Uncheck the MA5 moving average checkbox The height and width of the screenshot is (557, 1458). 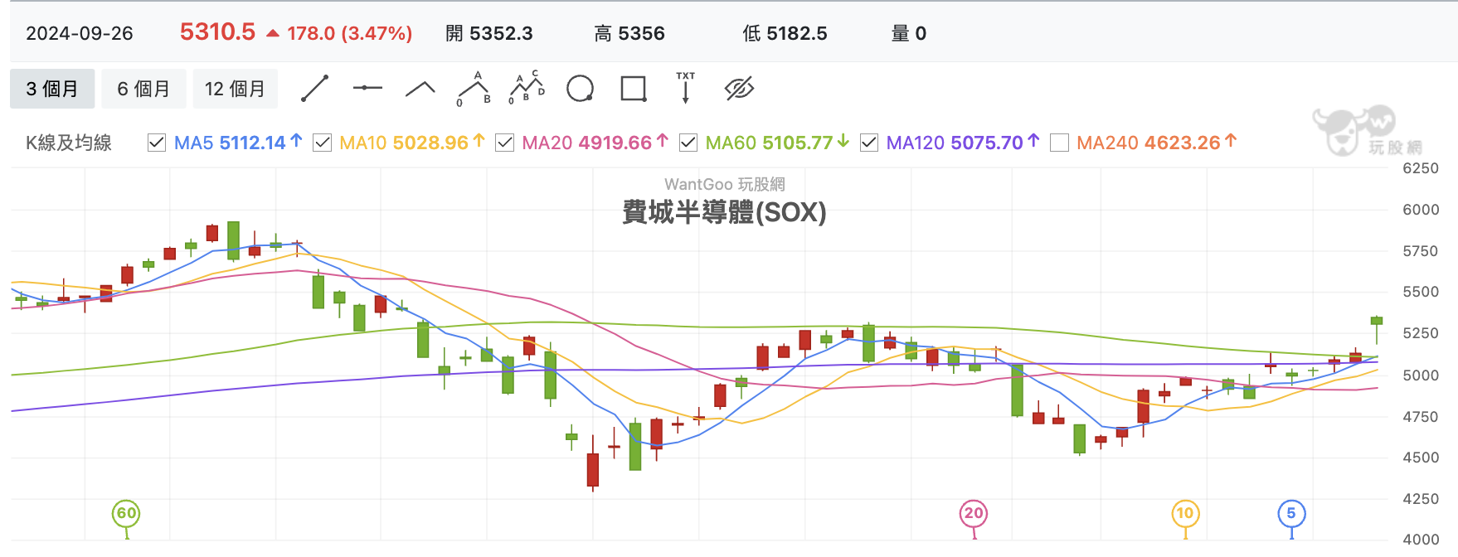coord(156,143)
